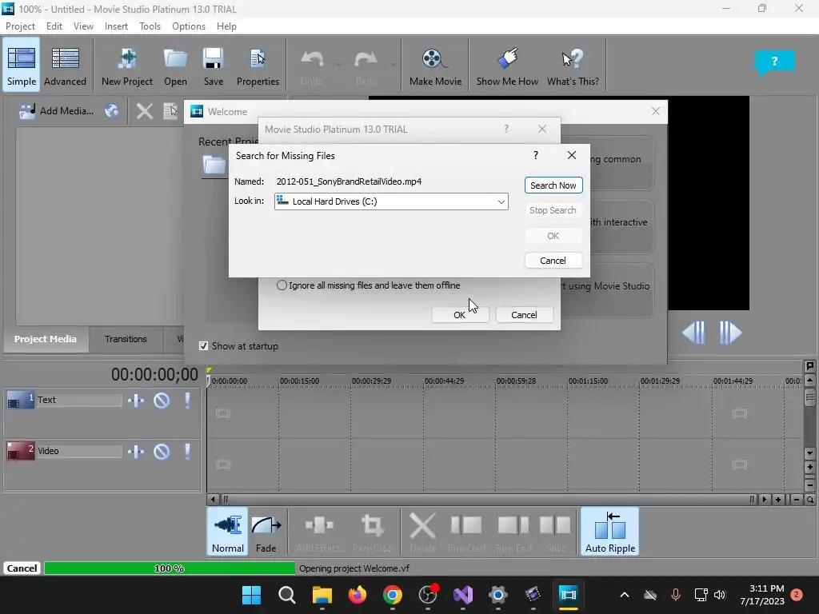Screen dimensions: 819x614
Task: Zoom in timeline with plus button
Action: coord(778,500)
